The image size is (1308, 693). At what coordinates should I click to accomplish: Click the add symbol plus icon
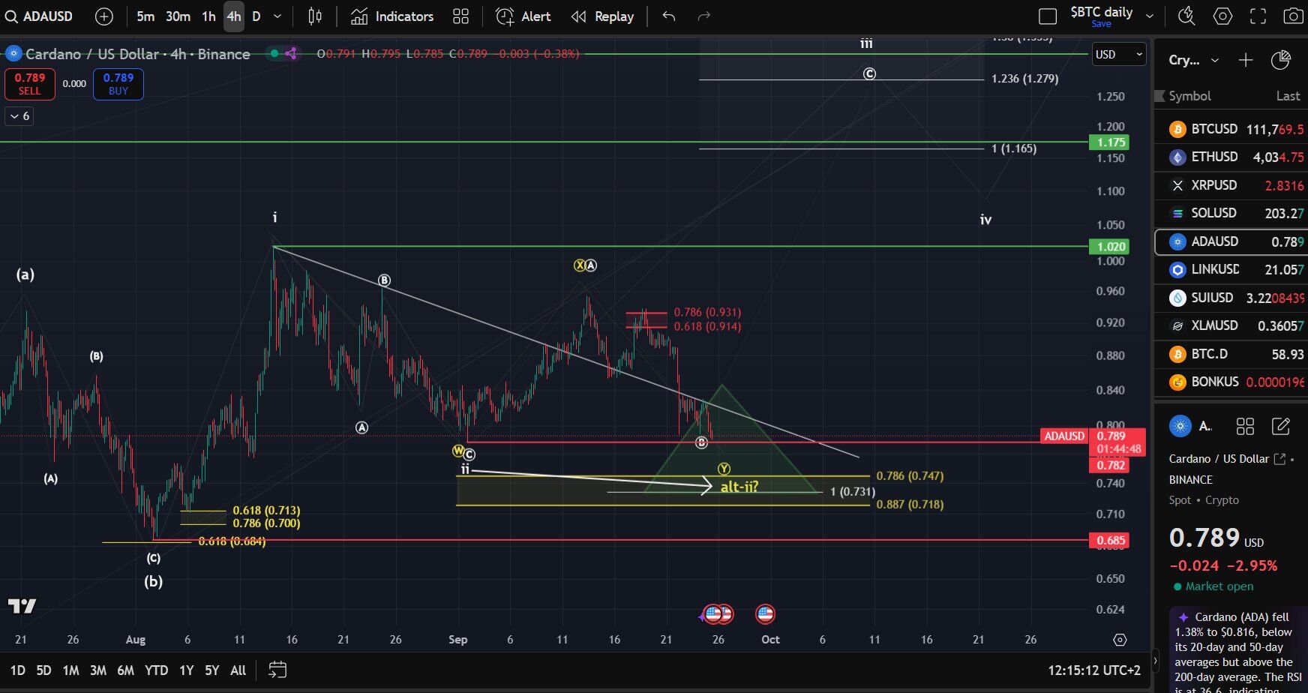pos(104,16)
